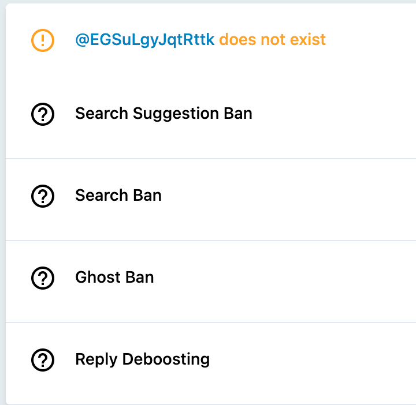
Task: Expand the Ghost Ban test row
Action: click(x=211, y=282)
